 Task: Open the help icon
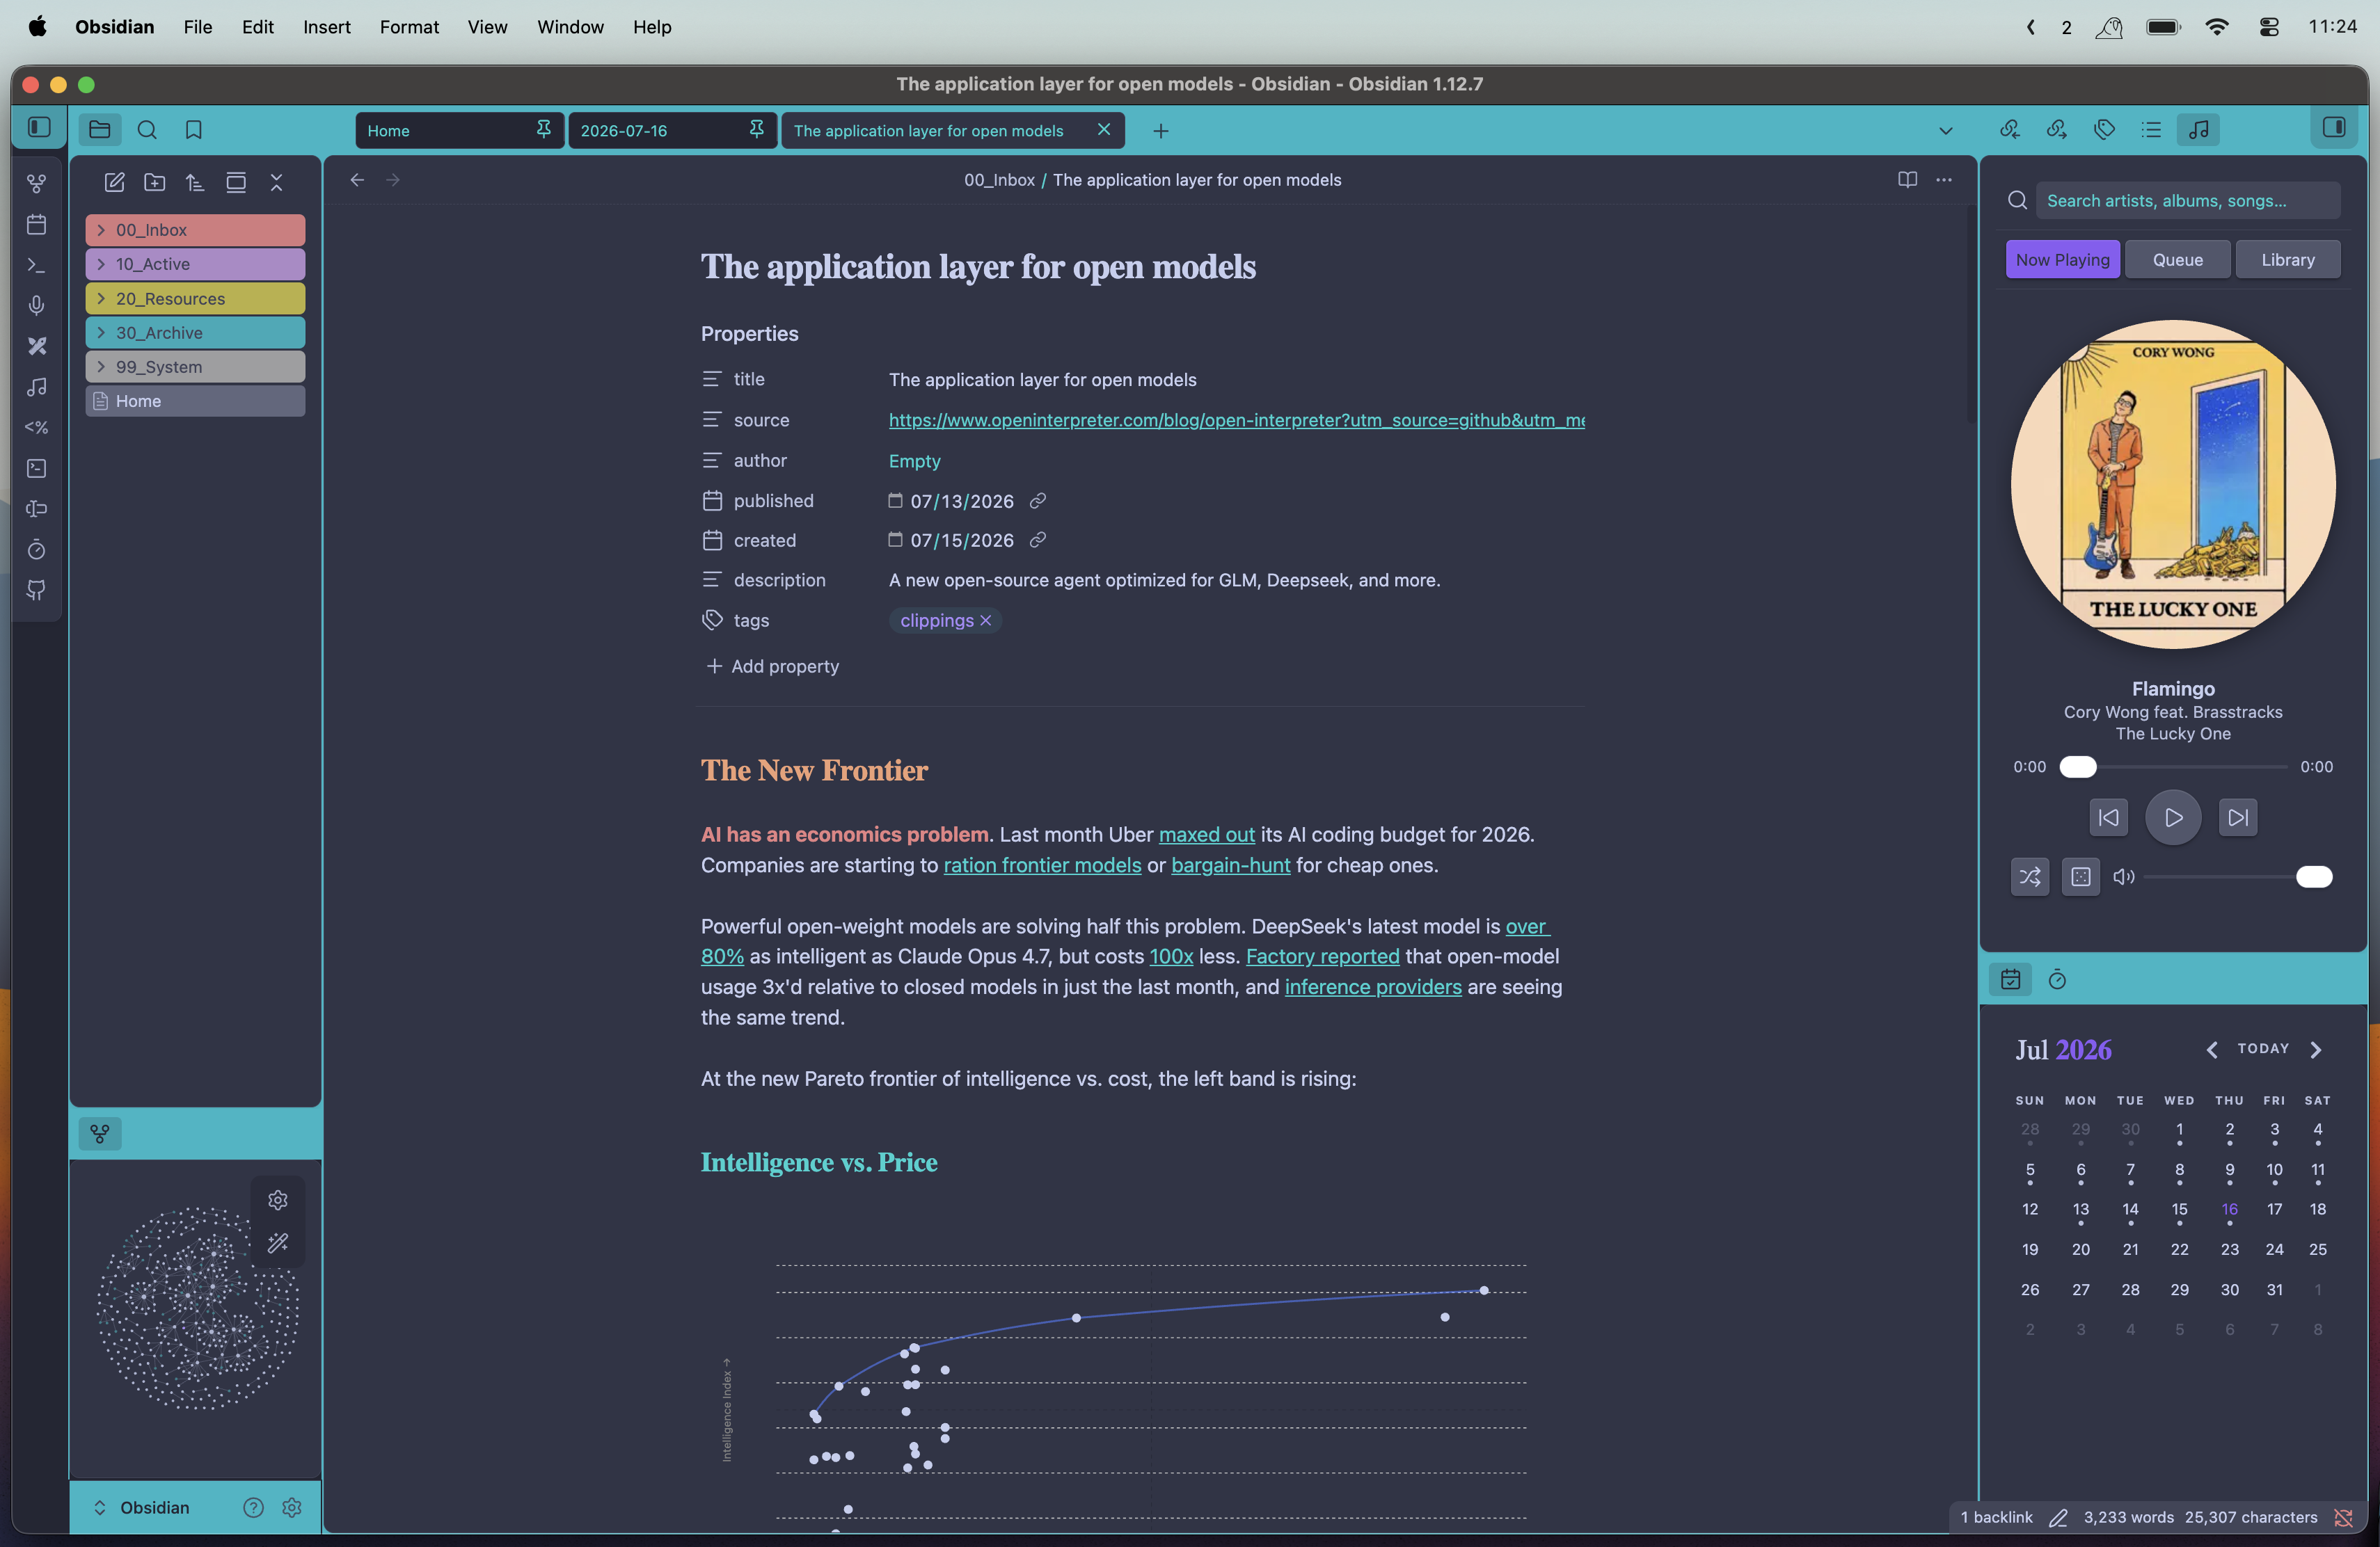254,1507
